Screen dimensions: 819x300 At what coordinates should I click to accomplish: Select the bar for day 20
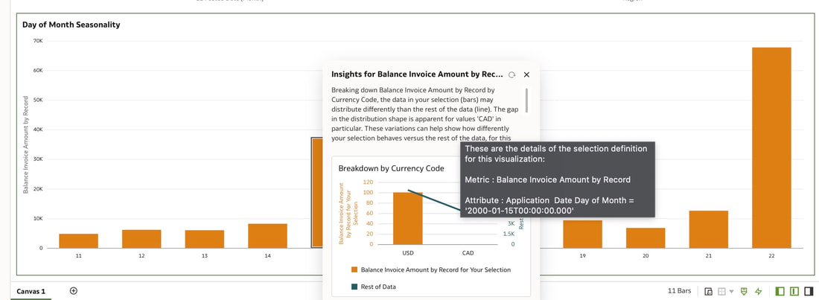pyautogui.click(x=646, y=237)
